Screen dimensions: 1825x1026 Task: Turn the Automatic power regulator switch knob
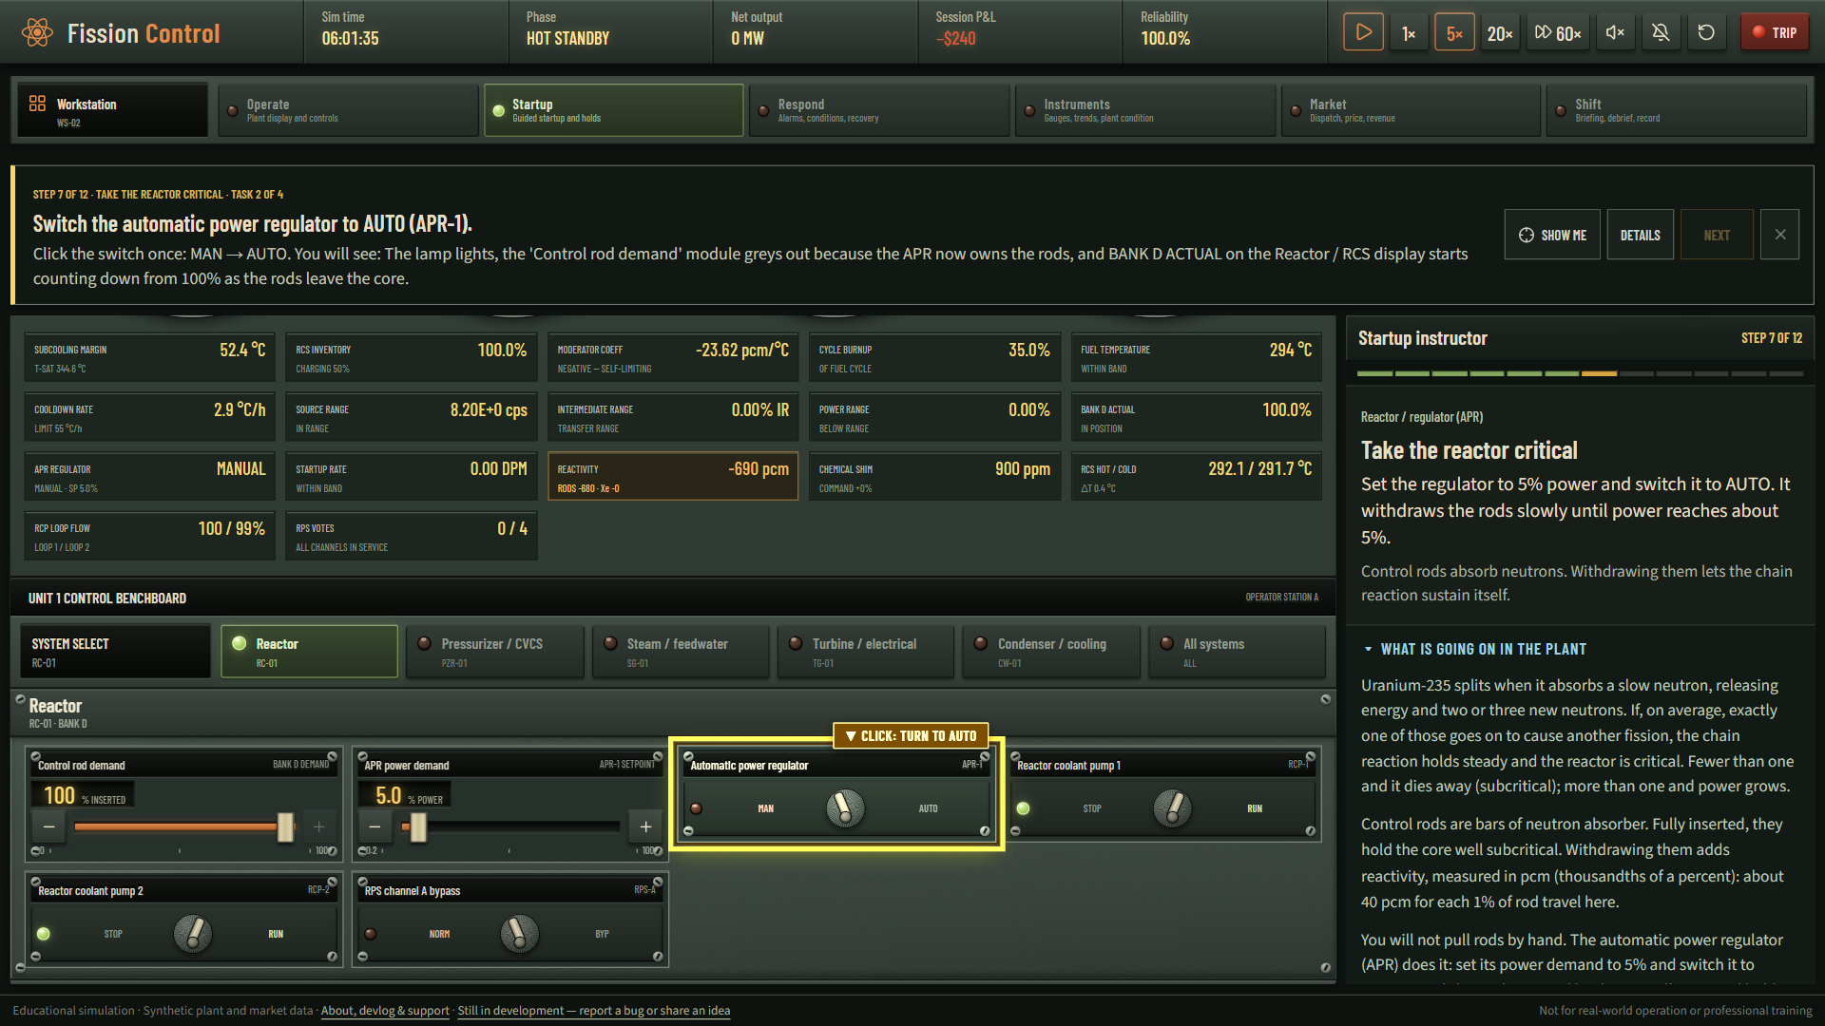[x=845, y=808]
